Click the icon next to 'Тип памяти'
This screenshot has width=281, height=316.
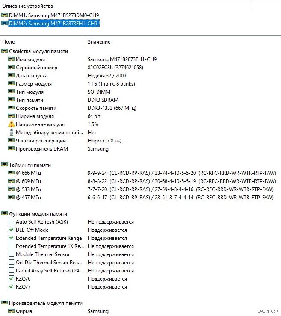[12, 99]
